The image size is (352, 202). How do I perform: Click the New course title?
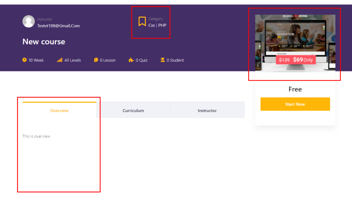click(x=44, y=42)
